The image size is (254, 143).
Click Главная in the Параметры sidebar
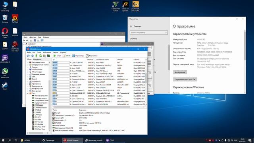pos(137,26)
